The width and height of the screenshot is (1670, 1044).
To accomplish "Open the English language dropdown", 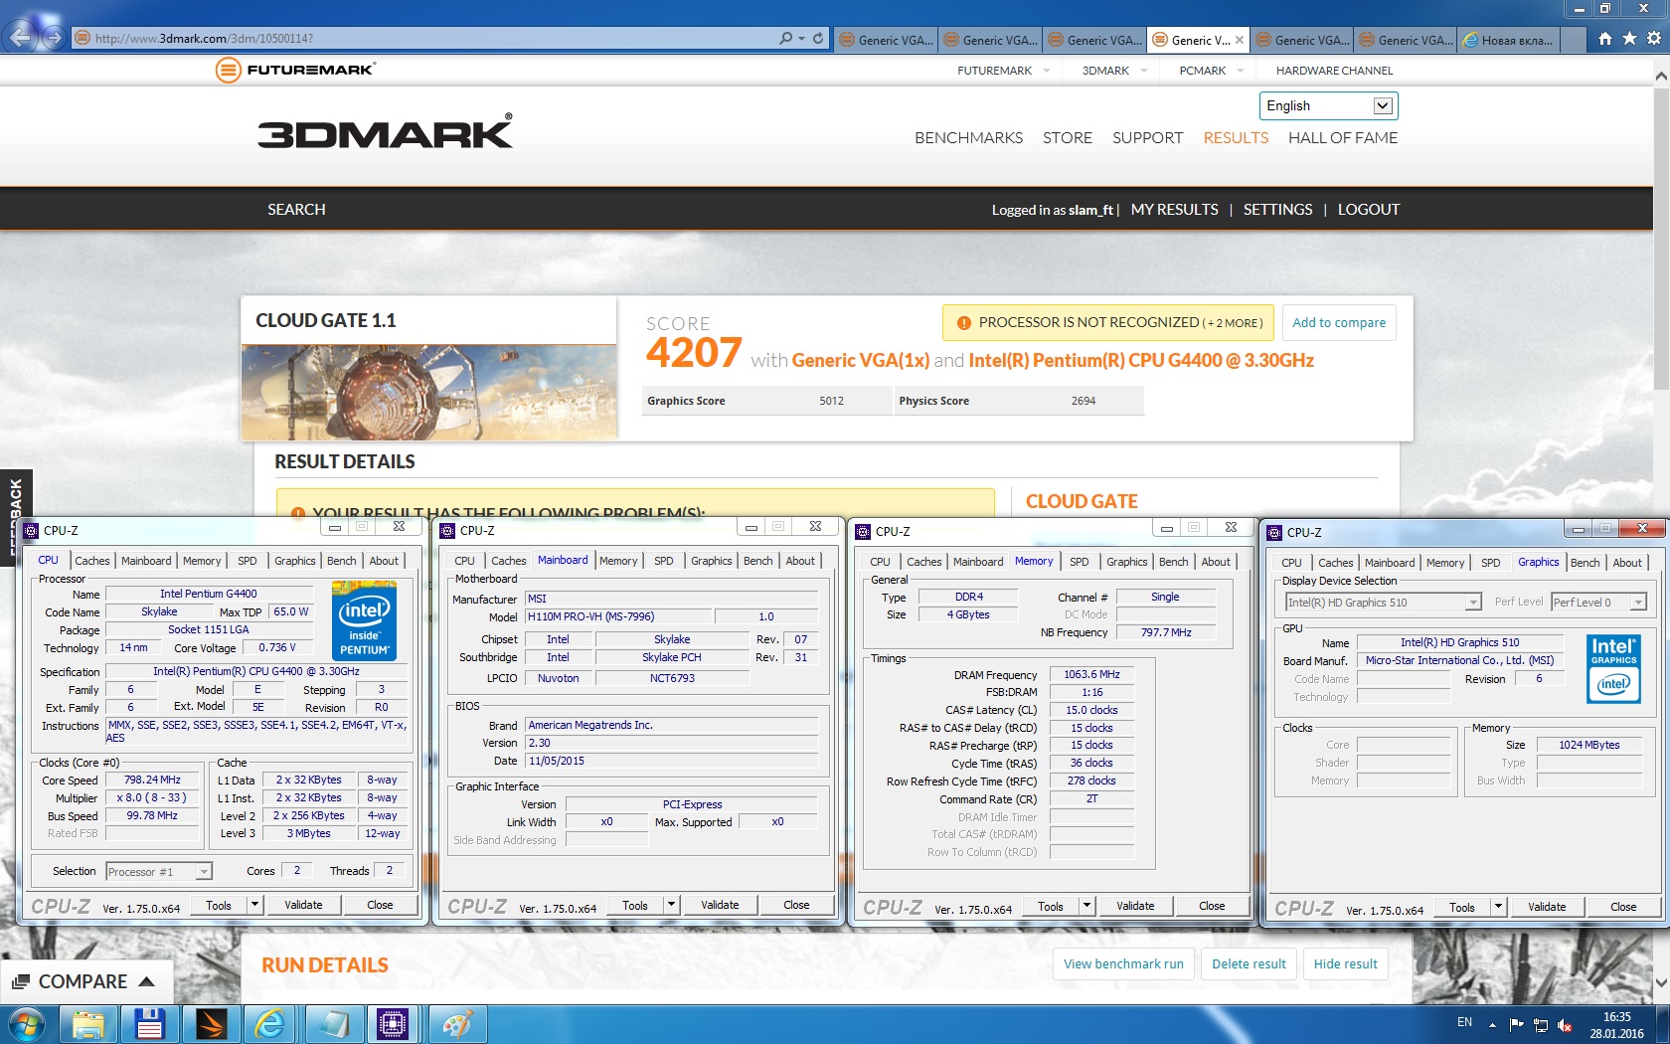I will click(x=1328, y=105).
